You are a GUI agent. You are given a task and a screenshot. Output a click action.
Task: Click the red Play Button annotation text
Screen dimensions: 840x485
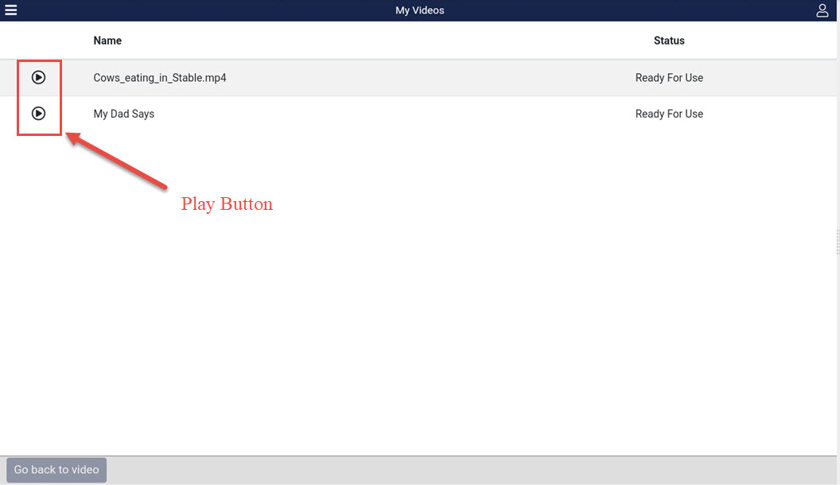point(227,204)
